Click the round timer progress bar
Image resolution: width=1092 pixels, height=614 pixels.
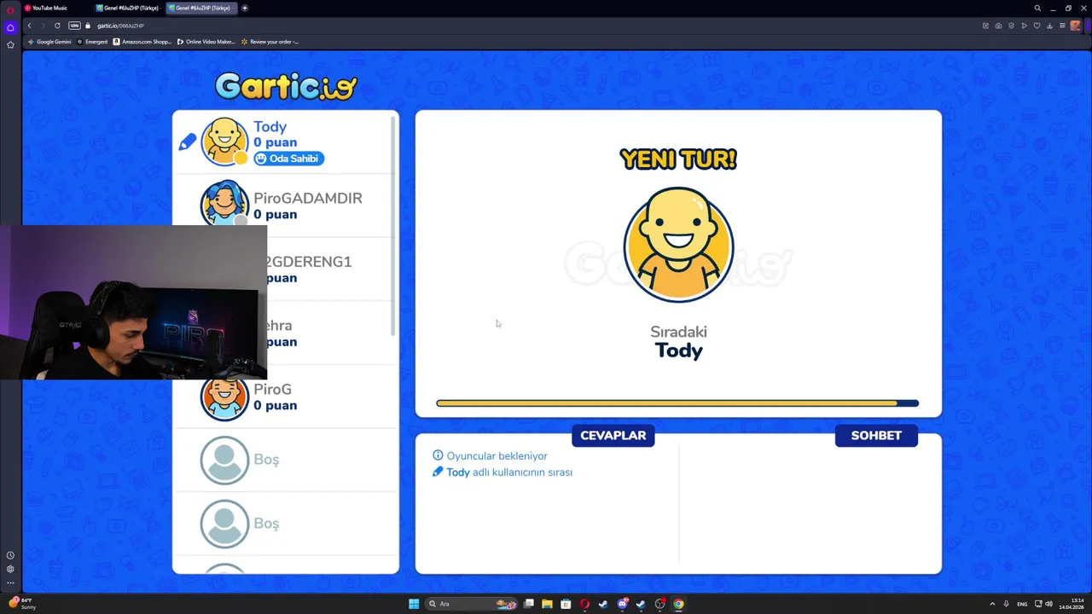[x=677, y=403]
